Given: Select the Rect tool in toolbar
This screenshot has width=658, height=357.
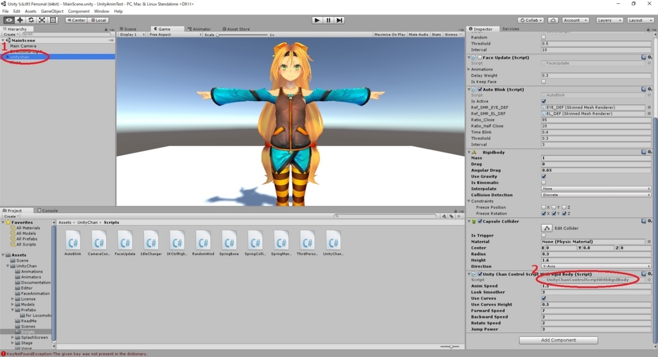Looking at the screenshot, I should [53, 20].
